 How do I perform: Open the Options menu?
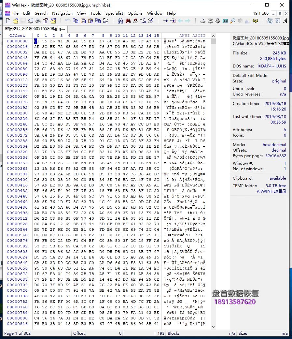(x=135, y=13)
